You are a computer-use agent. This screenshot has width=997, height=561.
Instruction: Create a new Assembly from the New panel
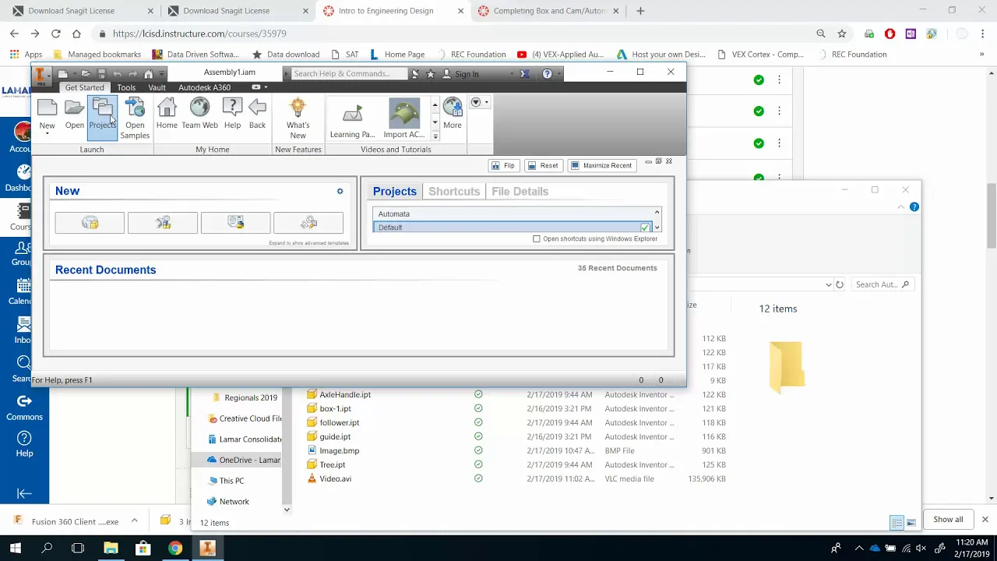click(x=163, y=223)
